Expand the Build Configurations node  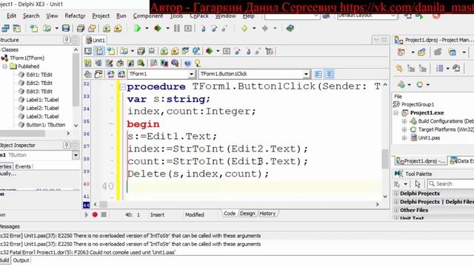tap(404, 121)
